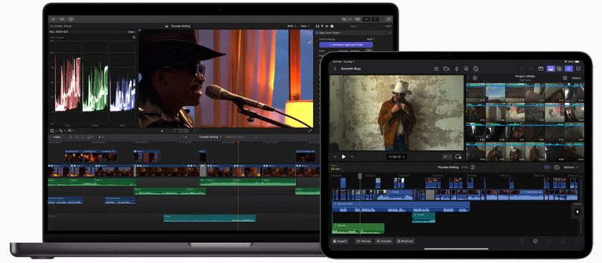Screen dimensions: 602x263
Task: Open the color inspector triangle icon on Mac
Action: [322, 26]
